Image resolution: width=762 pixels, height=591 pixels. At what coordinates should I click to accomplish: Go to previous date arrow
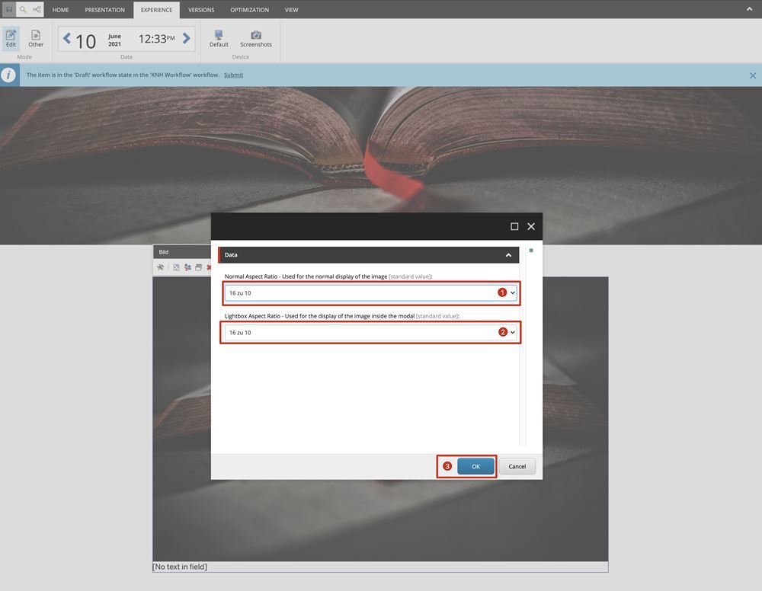(x=67, y=39)
